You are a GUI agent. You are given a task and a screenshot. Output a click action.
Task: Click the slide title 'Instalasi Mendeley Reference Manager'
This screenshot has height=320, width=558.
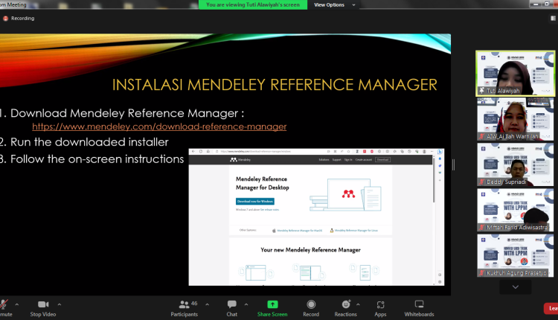click(275, 85)
